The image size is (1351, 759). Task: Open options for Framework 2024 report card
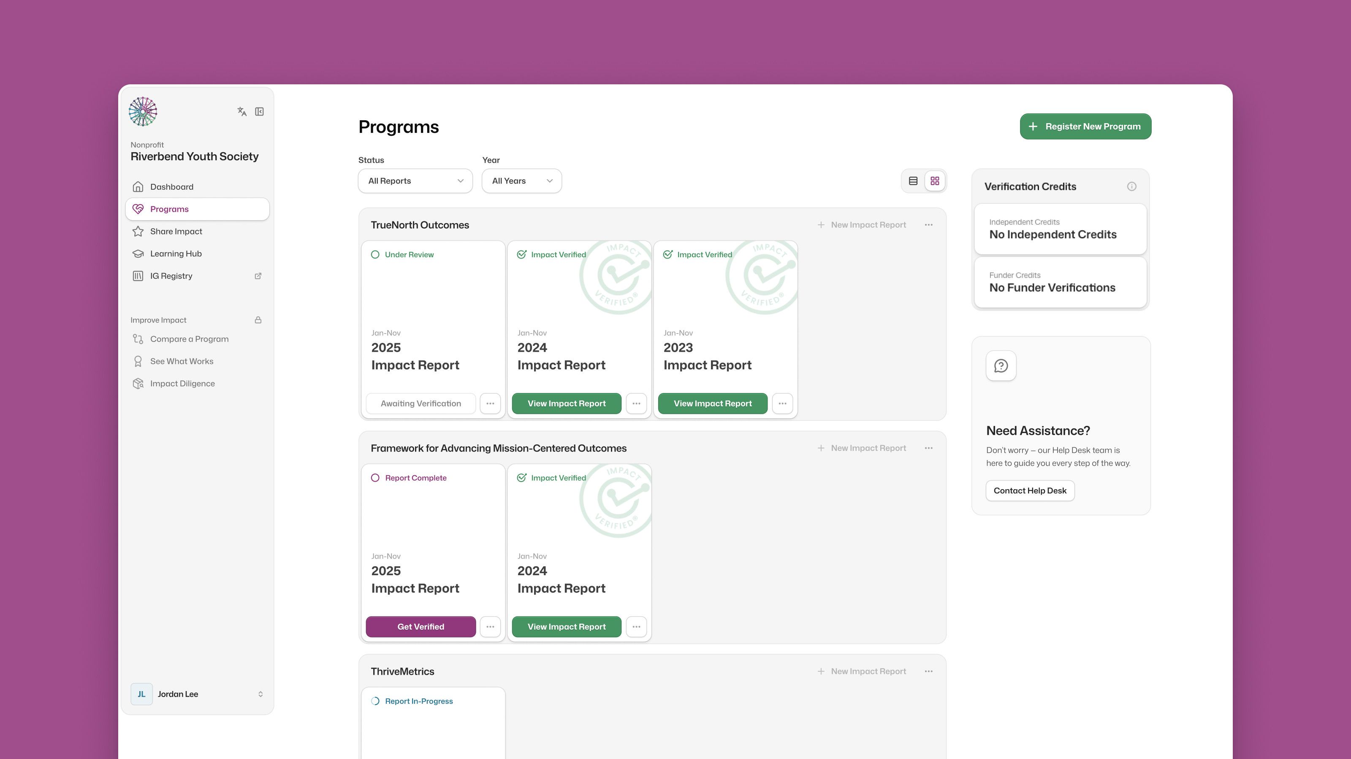tap(636, 627)
